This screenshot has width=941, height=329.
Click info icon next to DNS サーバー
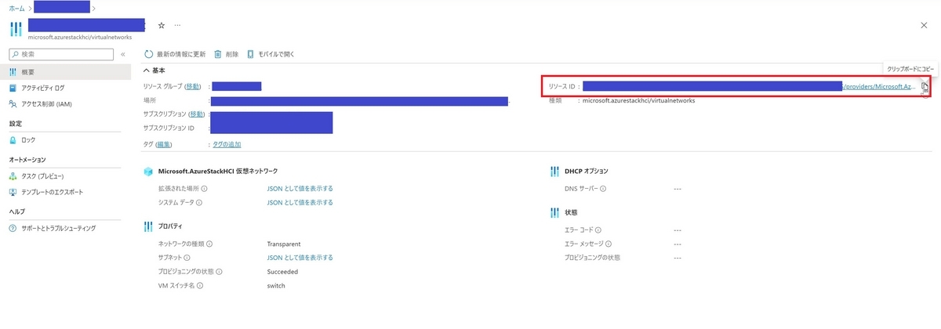click(604, 189)
